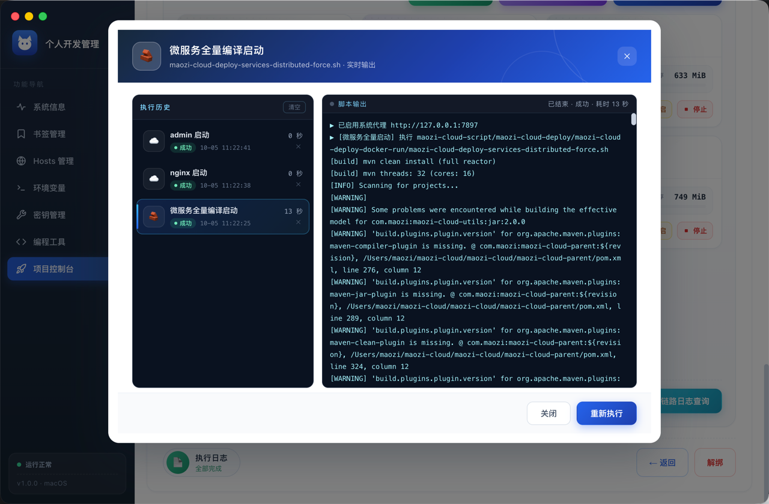This screenshot has width=769, height=504.
Task: Close the script output dialog with X
Action: (x=627, y=56)
